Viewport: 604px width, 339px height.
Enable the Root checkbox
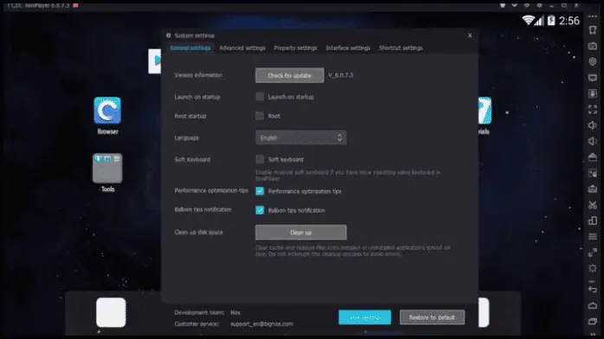coord(260,116)
